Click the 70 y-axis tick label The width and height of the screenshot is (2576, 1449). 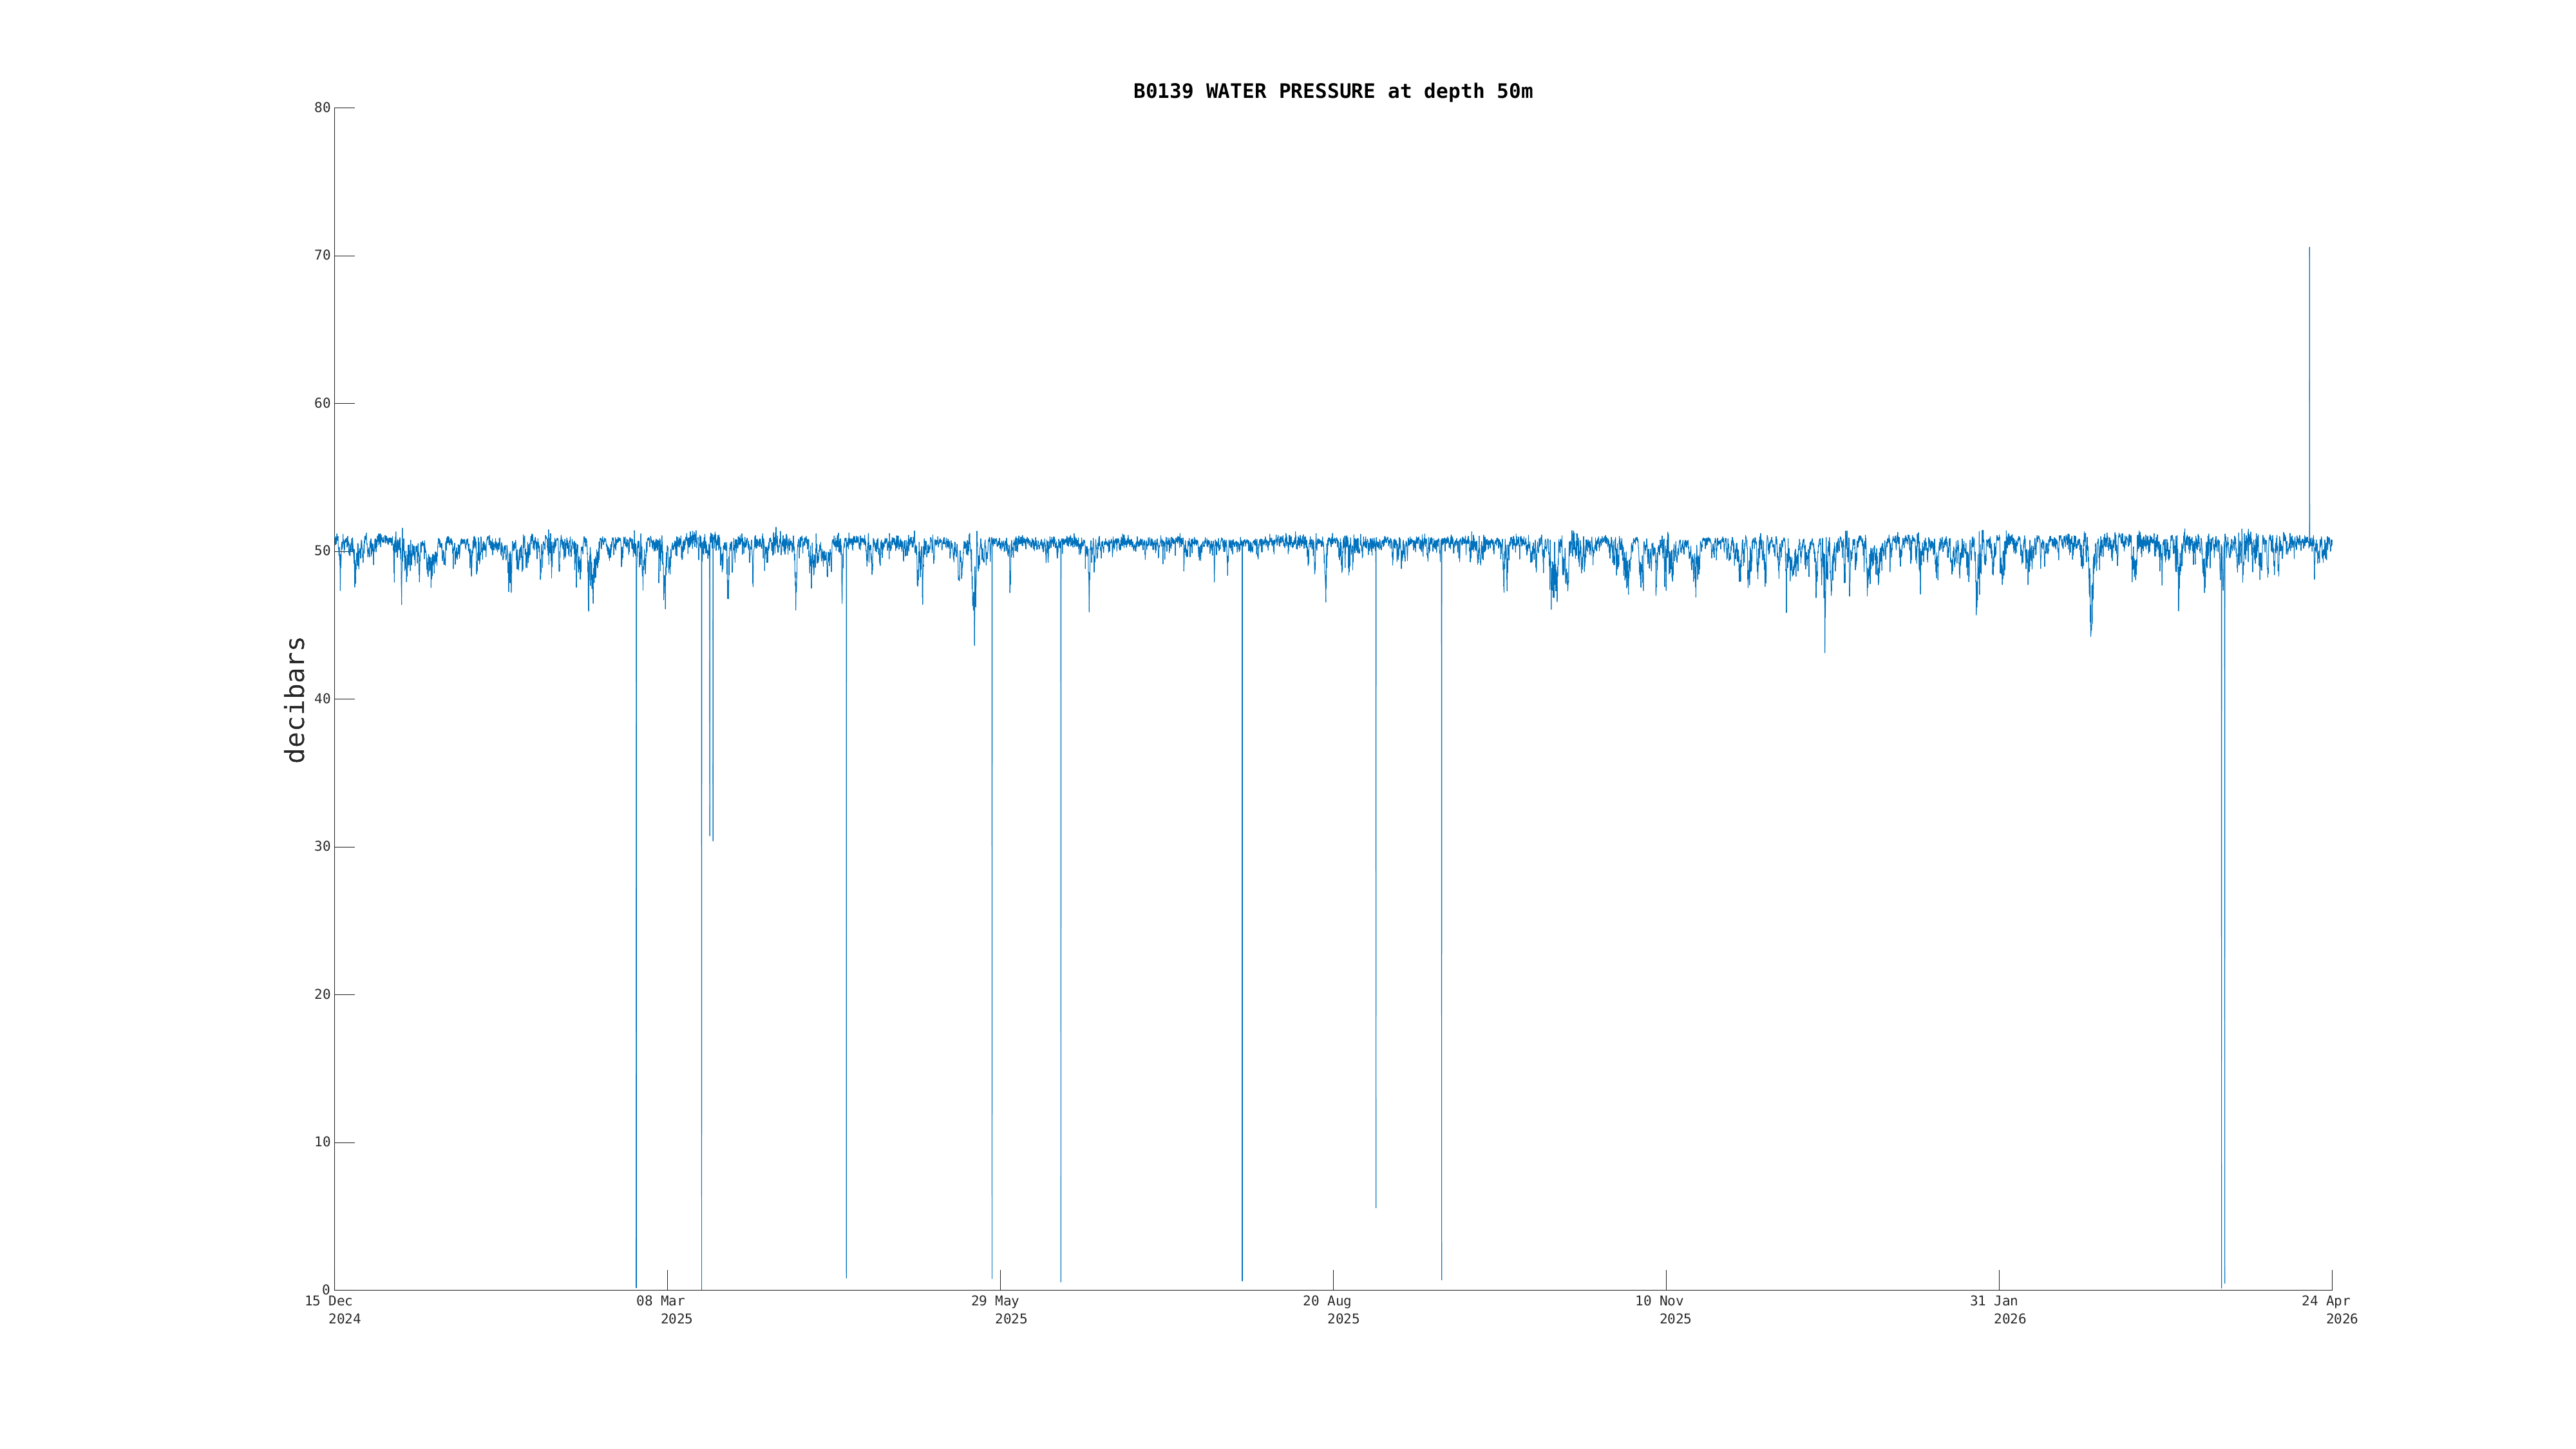pos(322,256)
